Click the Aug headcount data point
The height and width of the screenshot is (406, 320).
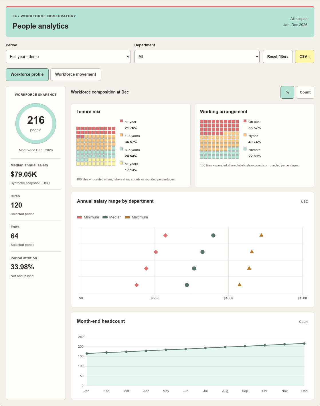pos(225,347)
